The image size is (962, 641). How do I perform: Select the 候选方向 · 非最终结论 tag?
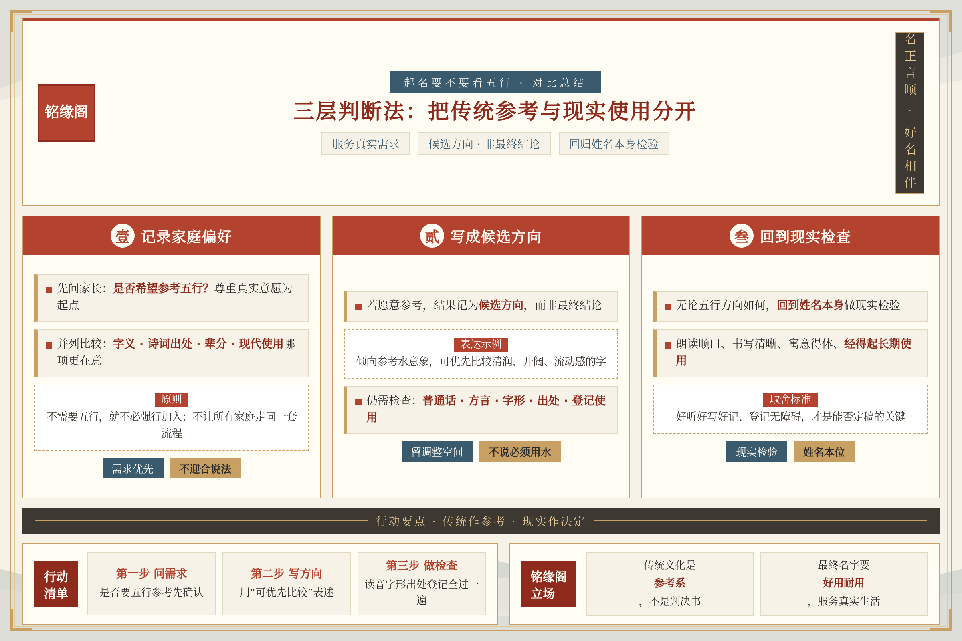coord(484,143)
